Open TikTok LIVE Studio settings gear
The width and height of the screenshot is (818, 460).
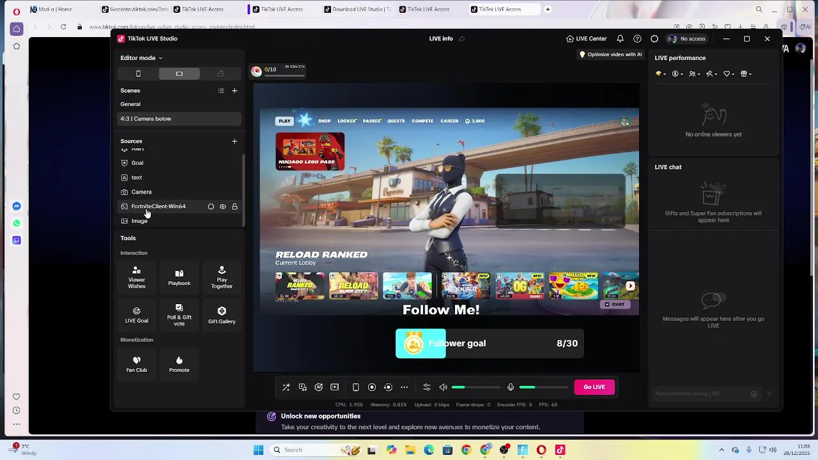click(654, 39)
